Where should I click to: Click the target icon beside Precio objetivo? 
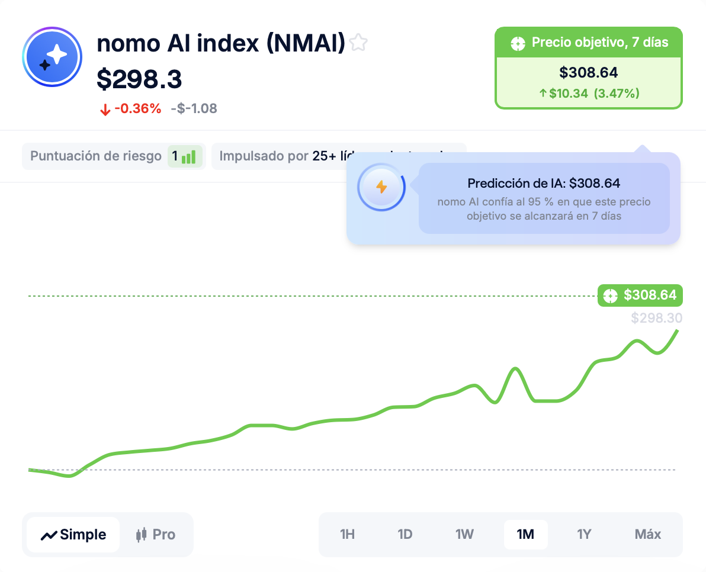[518, 43]
